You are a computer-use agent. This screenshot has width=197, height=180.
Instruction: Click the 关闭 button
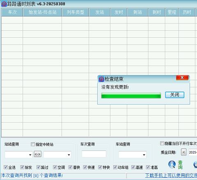[x=174, y=95]
